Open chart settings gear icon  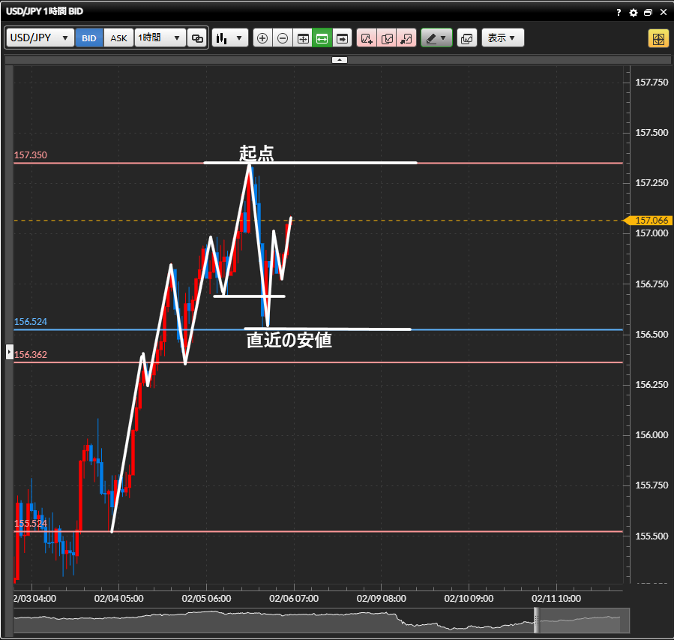click(634, 13)
